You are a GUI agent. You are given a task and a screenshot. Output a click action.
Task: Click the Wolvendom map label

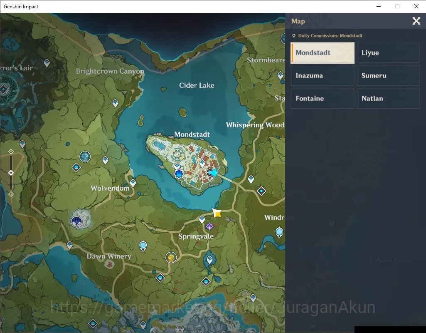coord(110,188)
